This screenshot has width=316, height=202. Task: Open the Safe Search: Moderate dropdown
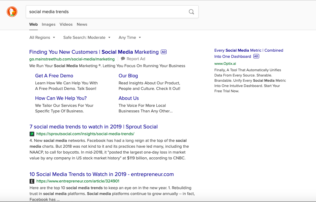point(87,37)
